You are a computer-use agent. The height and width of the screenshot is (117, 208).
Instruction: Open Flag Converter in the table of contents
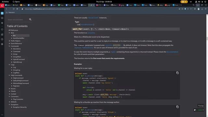18,99
